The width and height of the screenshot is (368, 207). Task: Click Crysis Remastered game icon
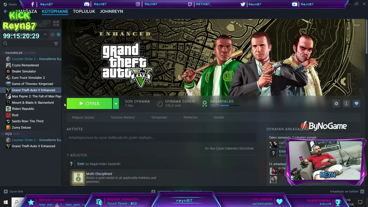tap(8, 65)
